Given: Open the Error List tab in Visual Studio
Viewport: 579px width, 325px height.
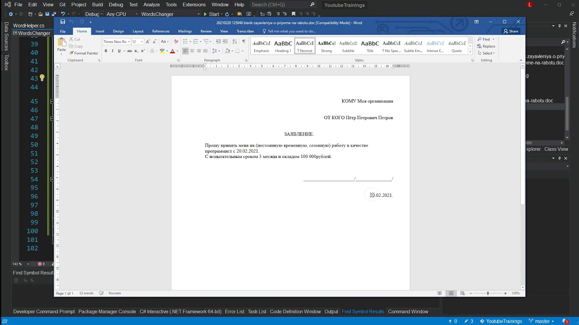Looking at the screenshot, I should pos(234,311).
